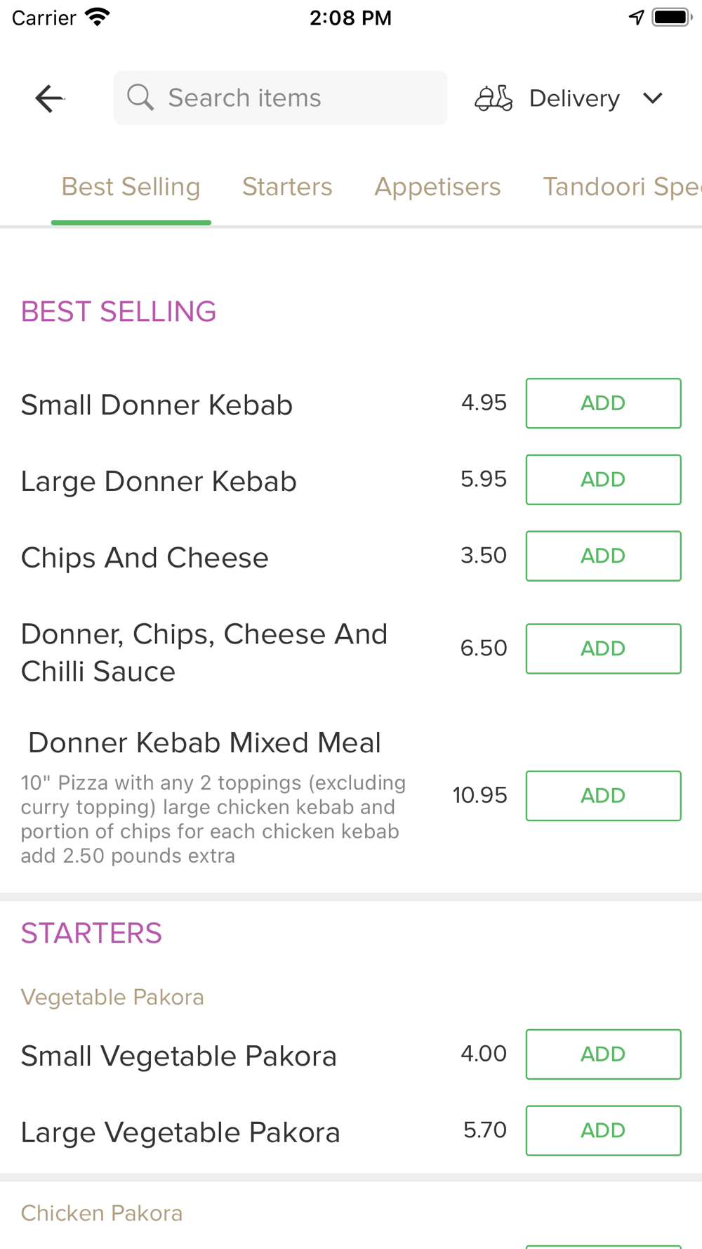This screenshot has height=1249, width=702.
Task: Select the Tandoori Specials tab
Action: [x=621, y=187]
